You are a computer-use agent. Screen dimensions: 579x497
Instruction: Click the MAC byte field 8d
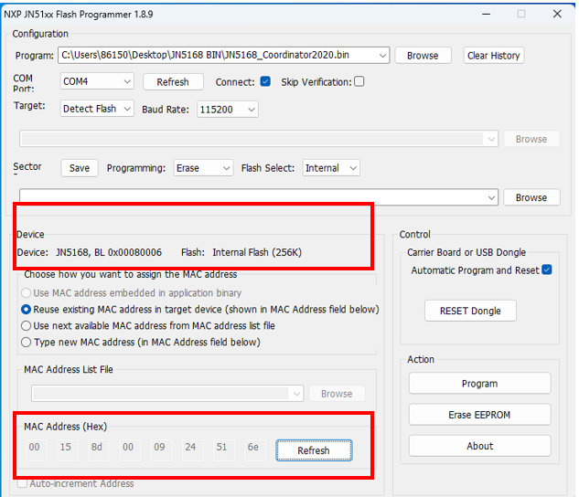coord(99,449)
